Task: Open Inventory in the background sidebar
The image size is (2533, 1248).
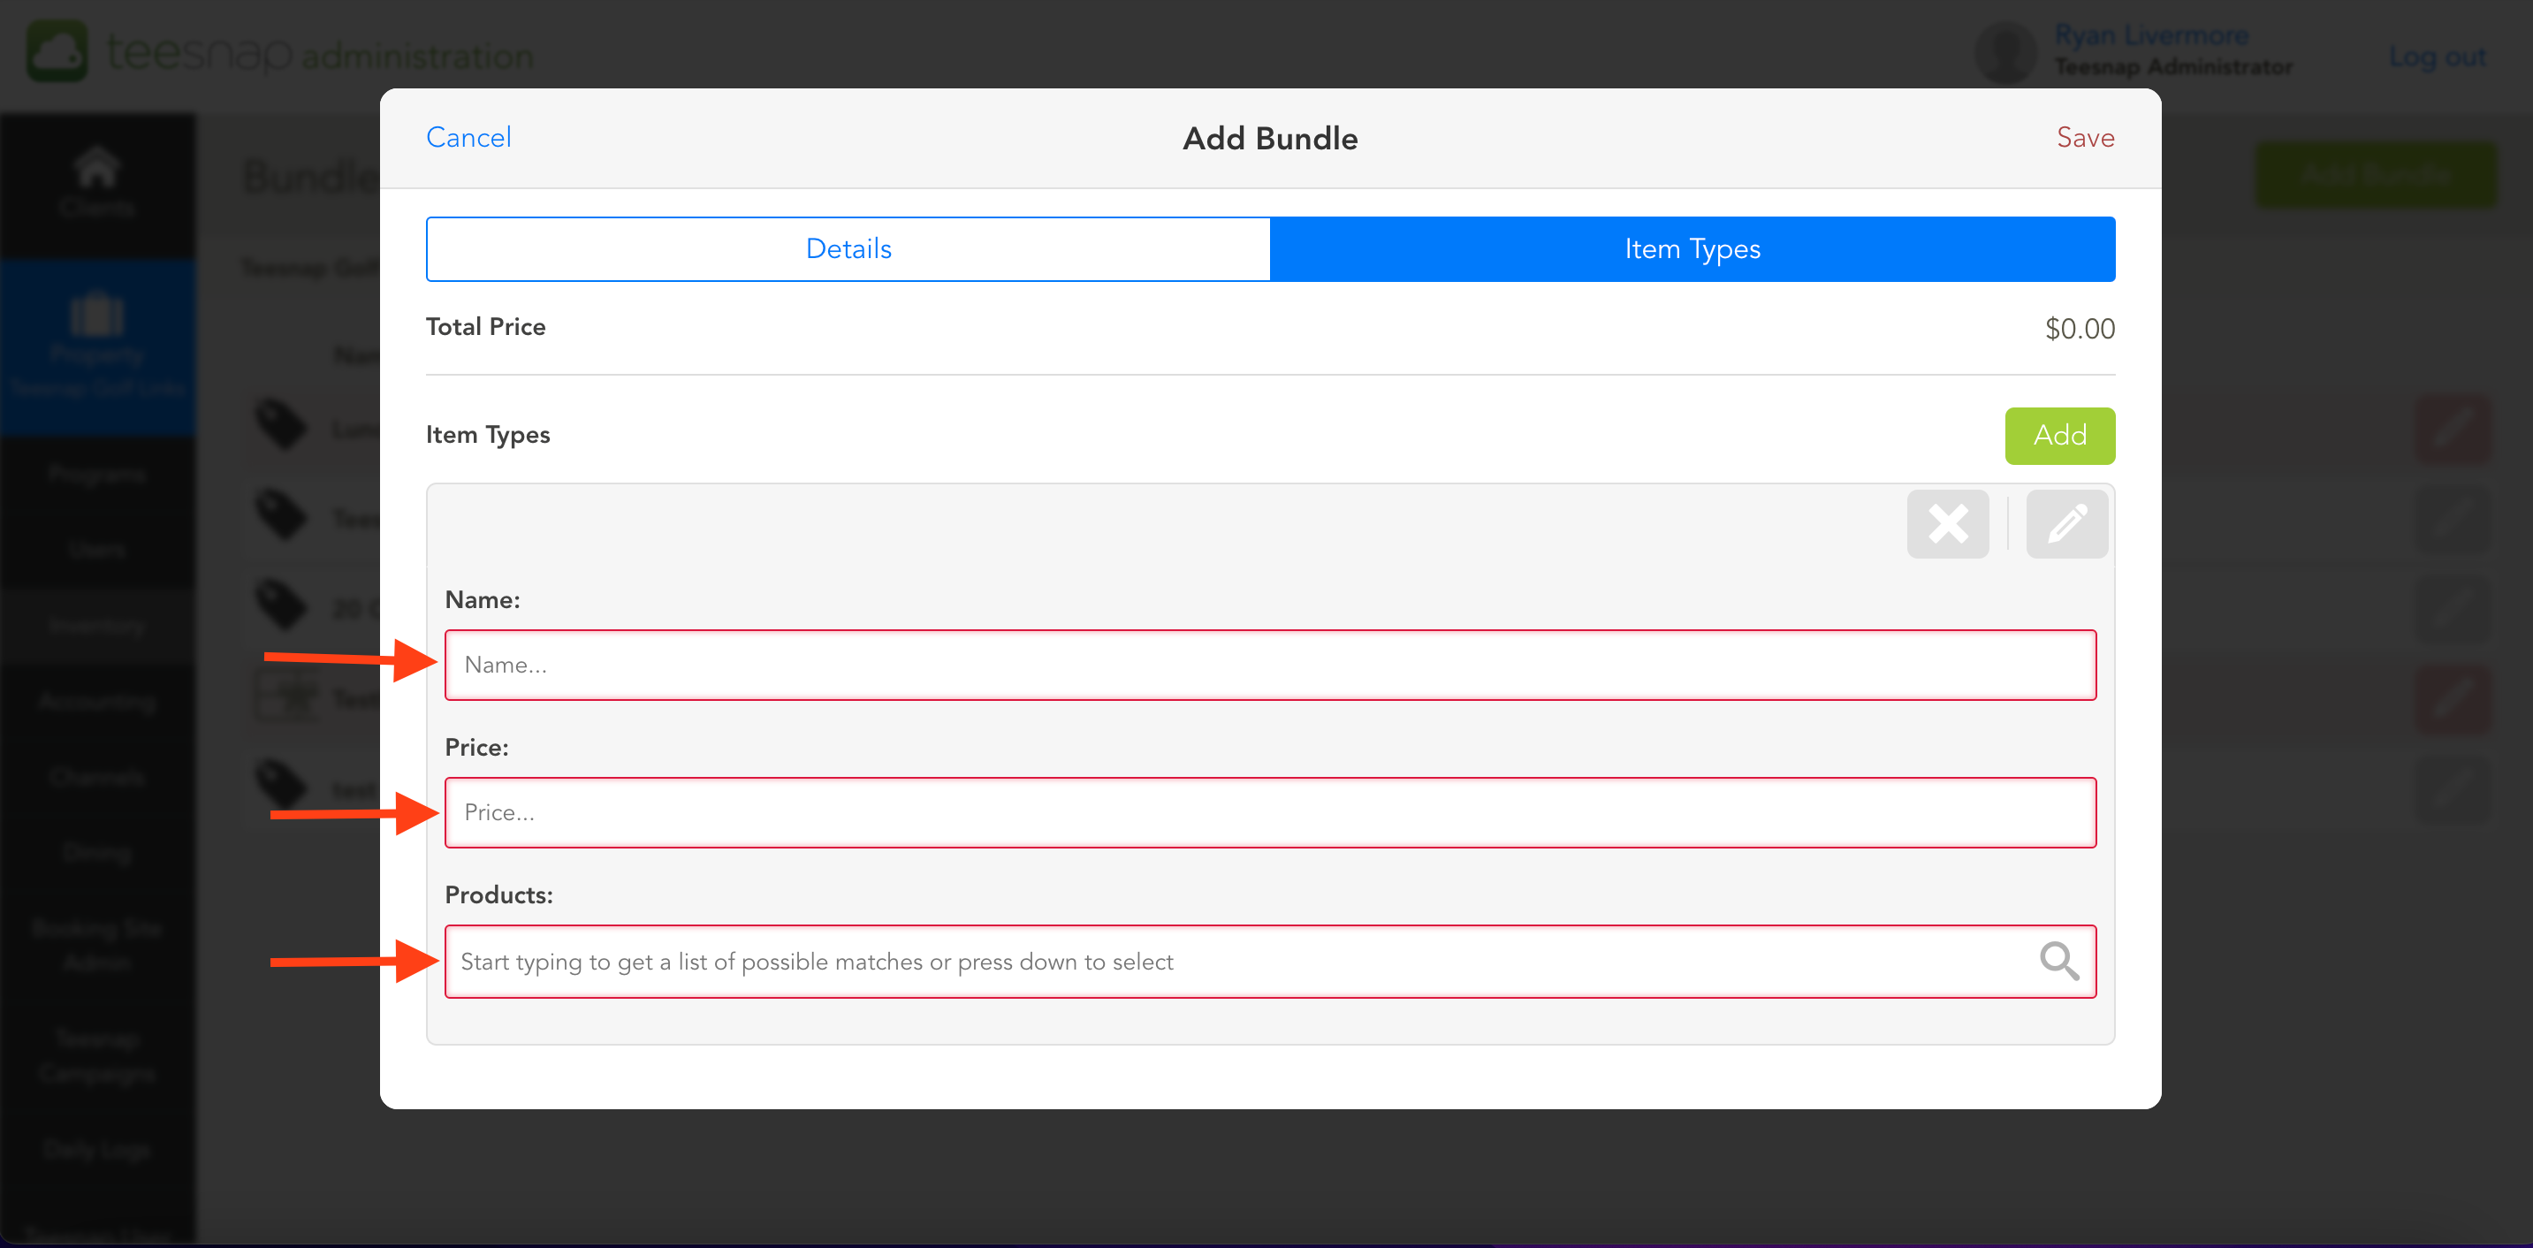Action: tap(96, 625)
